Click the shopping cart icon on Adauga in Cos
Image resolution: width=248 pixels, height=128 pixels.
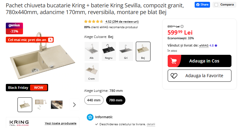[174, 61]
